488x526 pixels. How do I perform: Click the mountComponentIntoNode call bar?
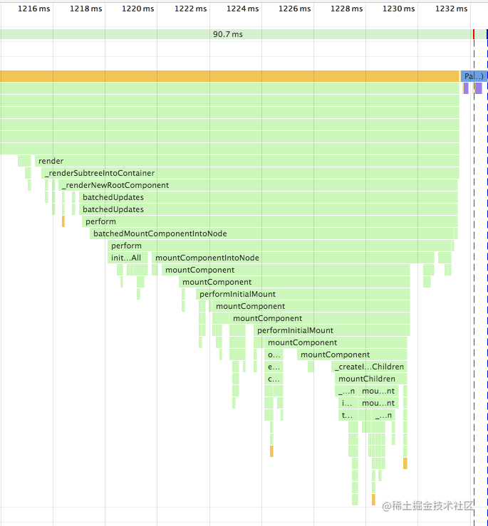[293, 258]
